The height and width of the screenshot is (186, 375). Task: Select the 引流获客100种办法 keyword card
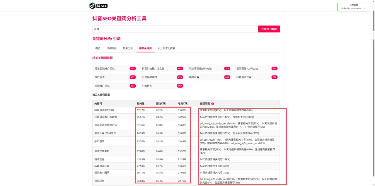pos(257,69)
